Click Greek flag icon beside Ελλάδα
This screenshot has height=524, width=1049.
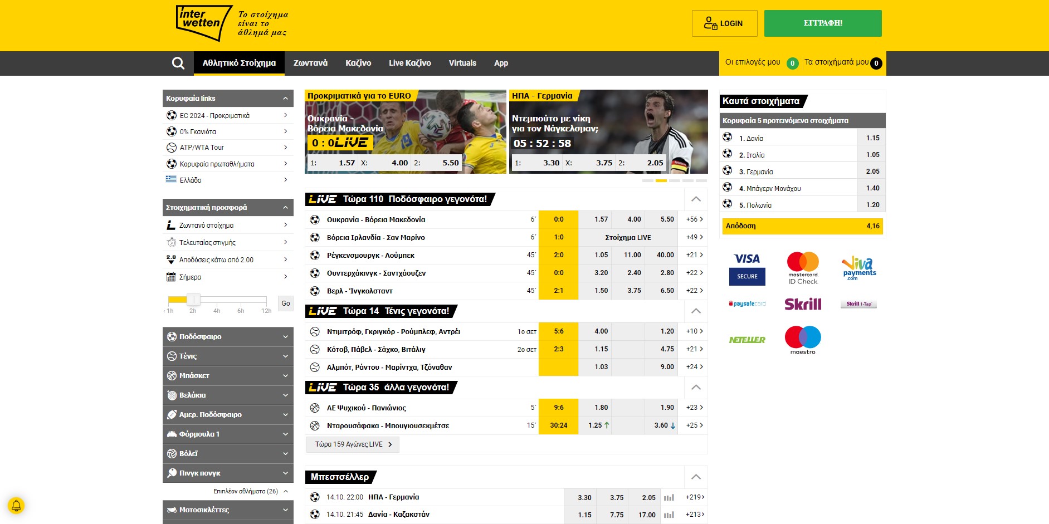coord(171,179)
